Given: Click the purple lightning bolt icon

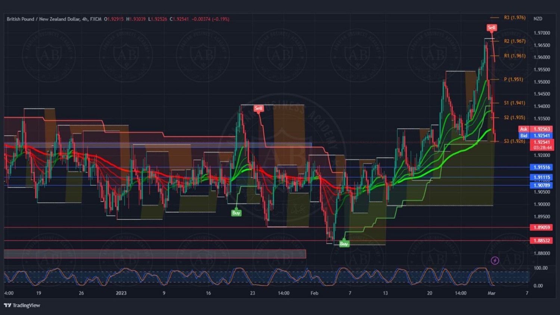Looking at the screenshot, I should [x=495, y=261].
